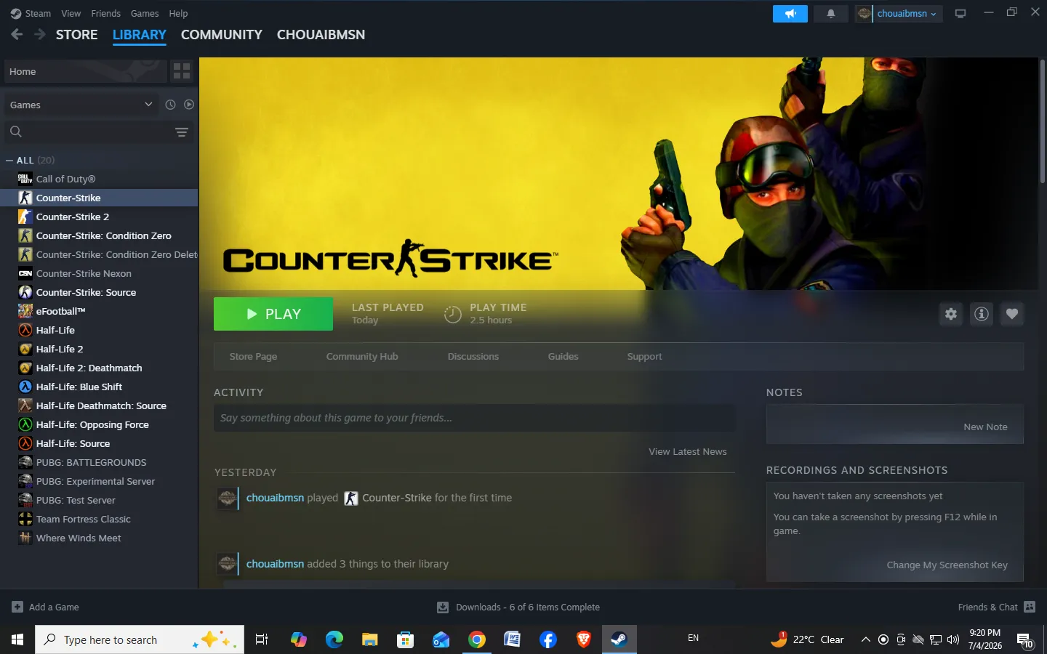The width and height of the screenshot is (1047, 654).
Task: Switch library to collections grid view
Action: point(182,71)
